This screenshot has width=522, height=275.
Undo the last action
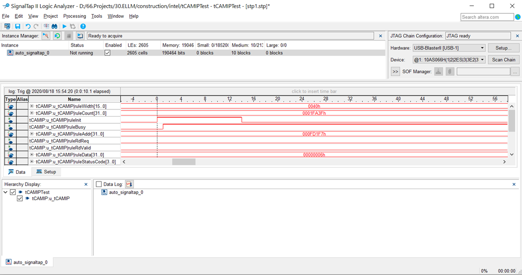pyautogui.click(x=28, y=26)
